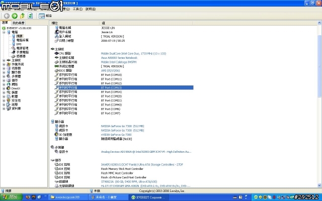Select the 感應器 sensor tree item
The height and width of the screenshot is (201, 322).
tap(21, 56)
